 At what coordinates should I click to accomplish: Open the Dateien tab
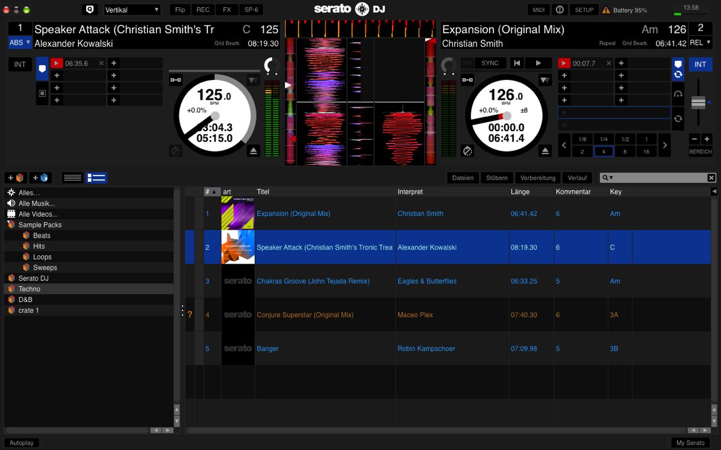463,177
